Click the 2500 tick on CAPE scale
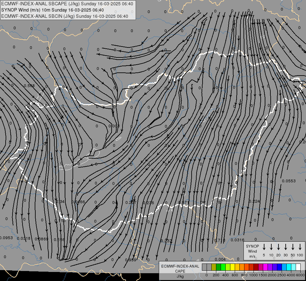The image size is (306, 281). 282,275
